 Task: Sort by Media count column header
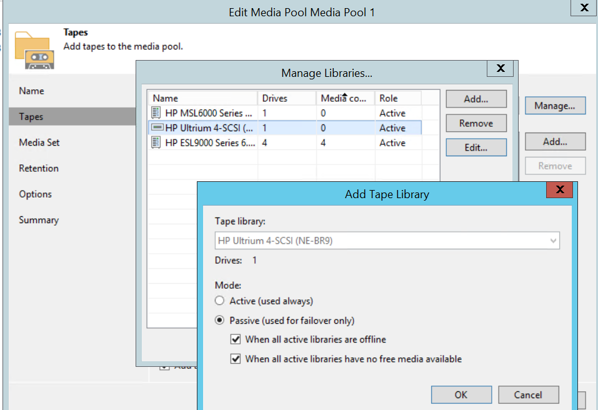tap(346, 98)
